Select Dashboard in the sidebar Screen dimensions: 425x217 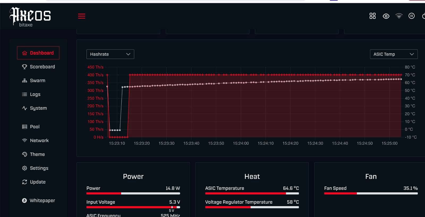[38, 53]
